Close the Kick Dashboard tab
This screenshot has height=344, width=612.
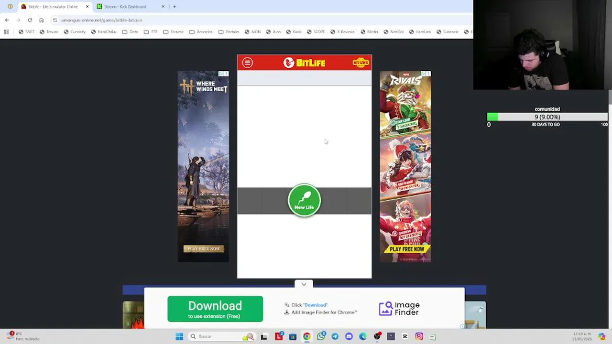(163, 7)
